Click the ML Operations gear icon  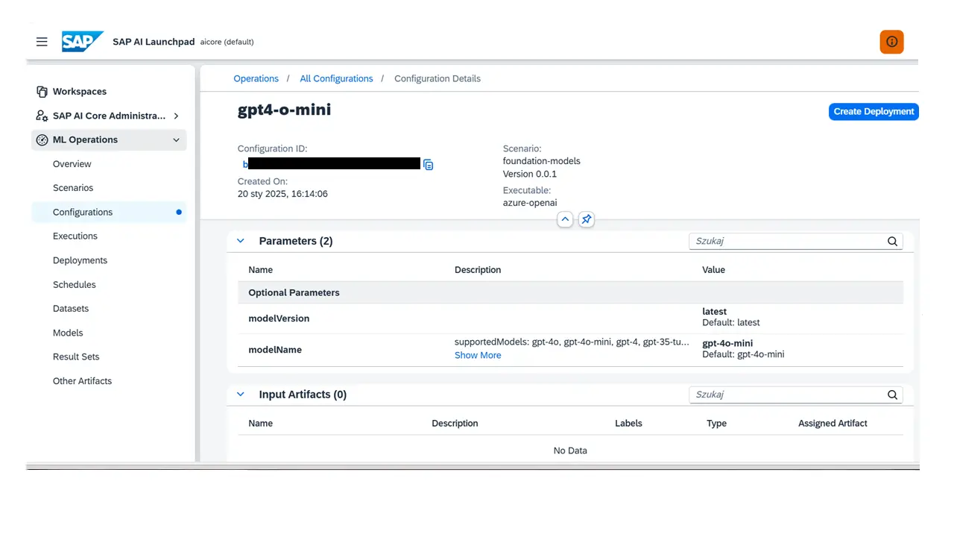point(42,139)
